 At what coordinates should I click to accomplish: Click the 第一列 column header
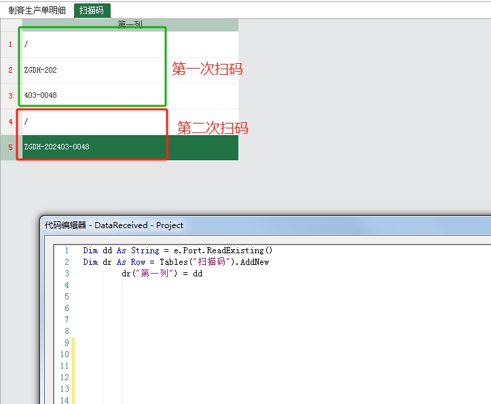click(130, 25)
